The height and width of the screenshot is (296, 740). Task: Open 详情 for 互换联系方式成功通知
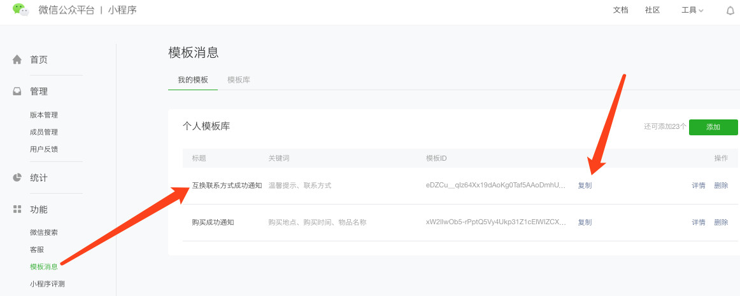[699, 185]
